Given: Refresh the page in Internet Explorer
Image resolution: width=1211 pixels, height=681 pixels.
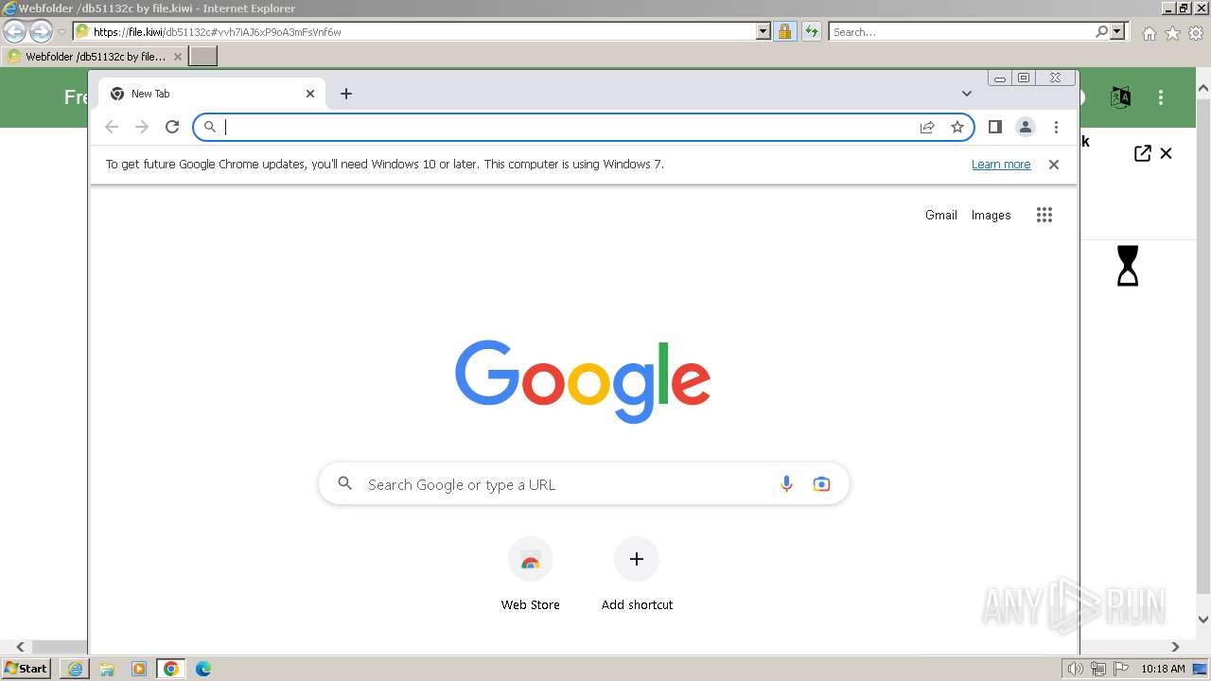Looking at the screenshot, I should (811, 31).
